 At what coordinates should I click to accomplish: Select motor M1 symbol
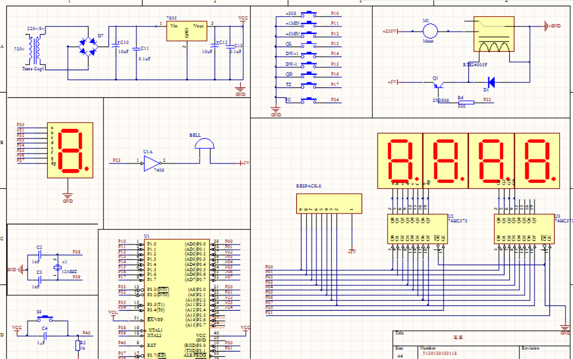pos(430,31)
